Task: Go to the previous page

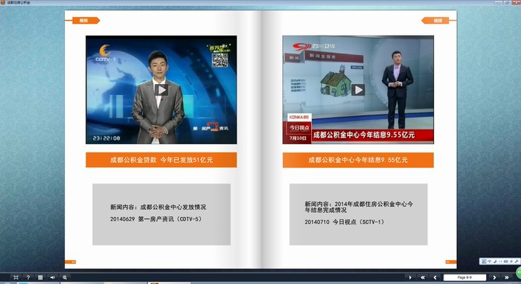Action: [x=435, y=277]
